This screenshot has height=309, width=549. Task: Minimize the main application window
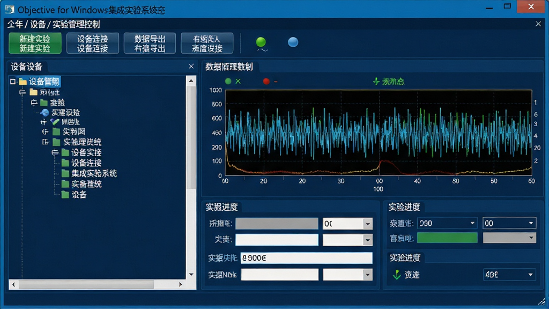click(x=489, y=7)
